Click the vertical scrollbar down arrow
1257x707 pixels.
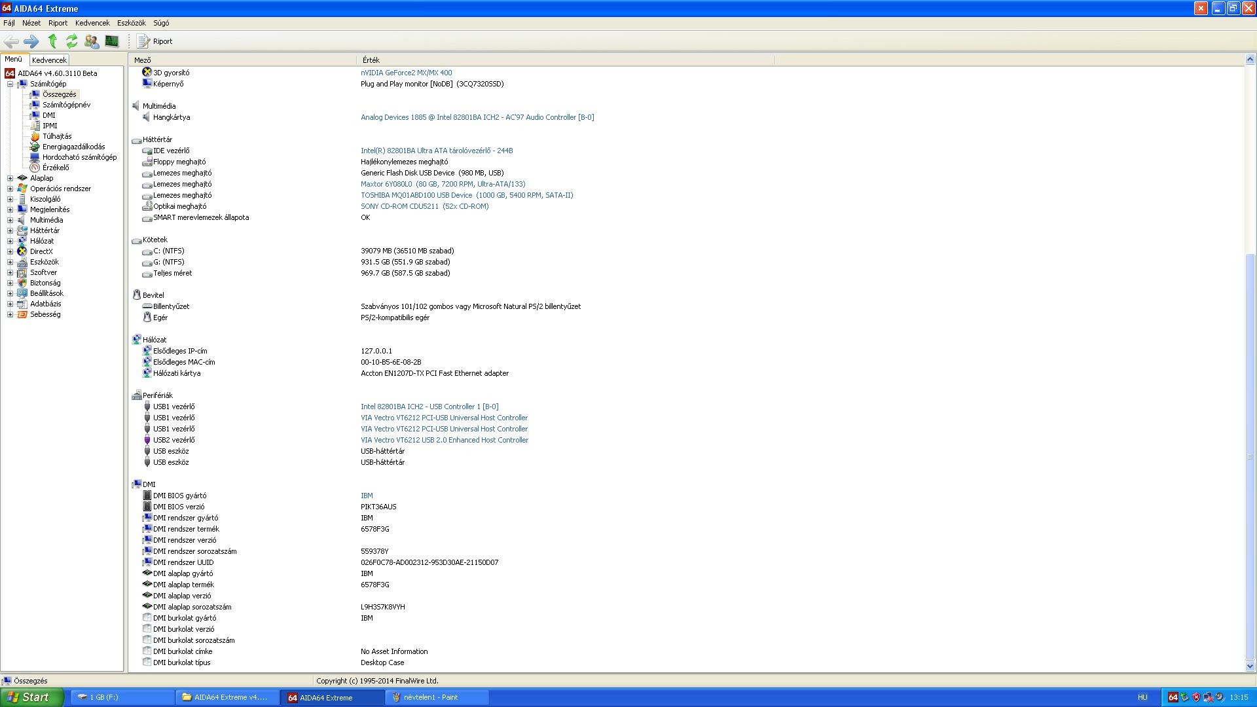[x=1250, y=666]
